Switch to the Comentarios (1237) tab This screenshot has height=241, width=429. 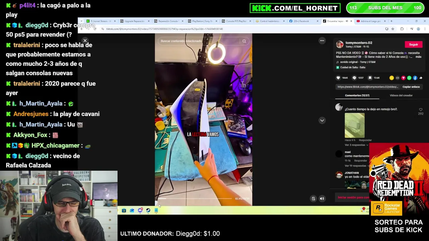coord(357,95)
